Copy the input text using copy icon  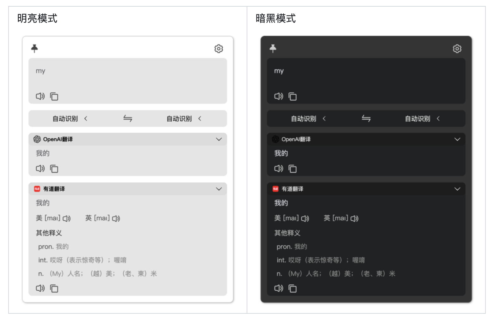[54, 97]
